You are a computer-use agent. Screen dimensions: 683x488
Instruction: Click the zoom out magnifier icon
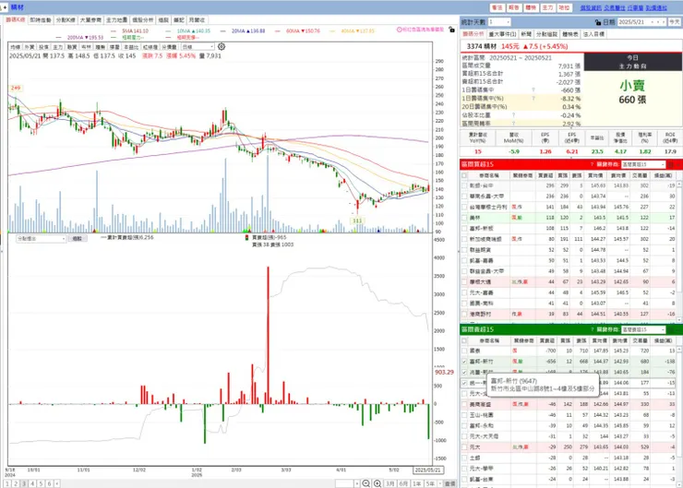point(366,483)
